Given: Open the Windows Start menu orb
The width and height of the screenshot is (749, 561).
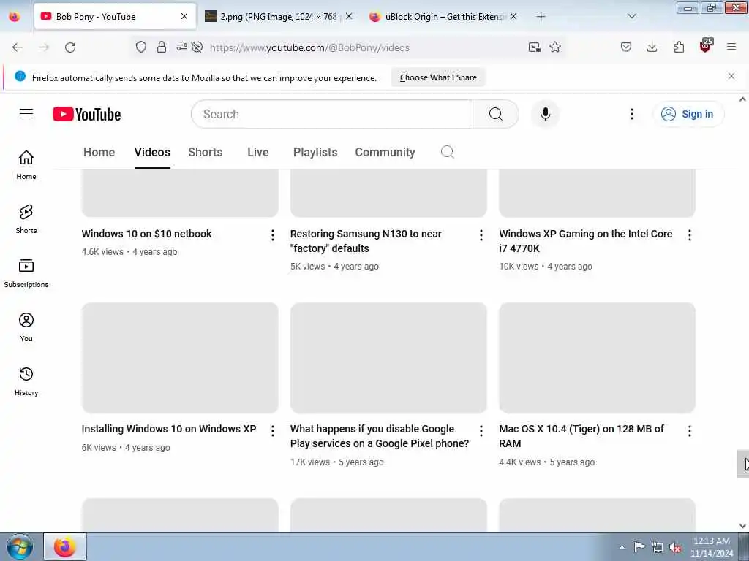Looking at the screenshot, I should coord(20,546).
